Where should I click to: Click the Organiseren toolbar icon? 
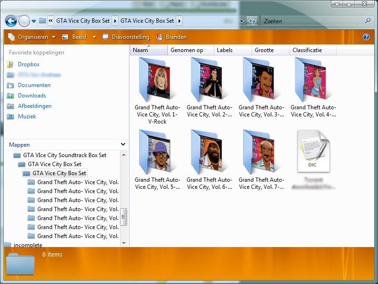[x=11, y=37]
